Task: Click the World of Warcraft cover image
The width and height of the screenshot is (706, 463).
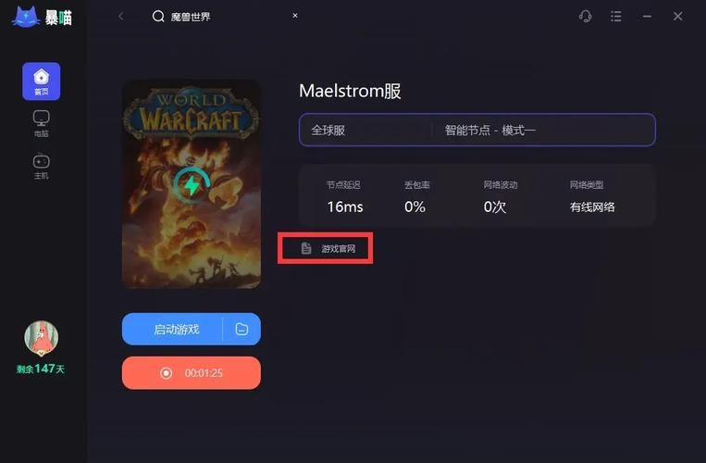Action: [x=192, y=184]
